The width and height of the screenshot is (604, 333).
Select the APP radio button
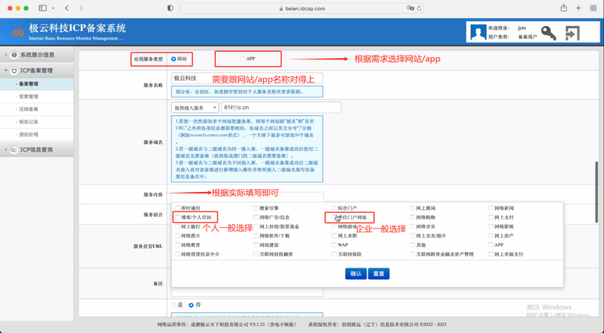tap(242, 59)
